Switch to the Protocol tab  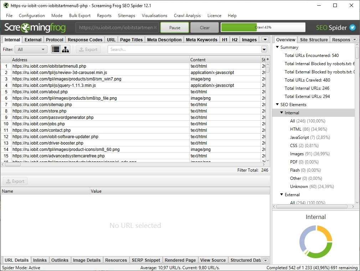click(x=55, y=40)
